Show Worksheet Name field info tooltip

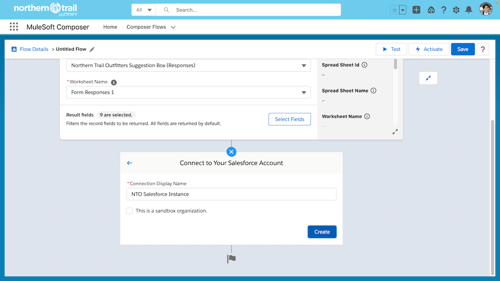[x=114, y=82]
